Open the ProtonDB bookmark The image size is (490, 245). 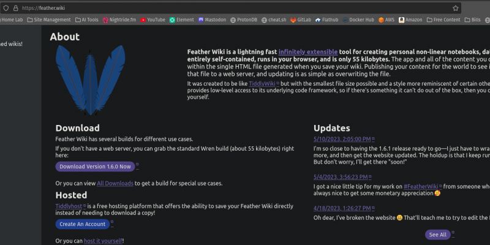[x=244, y=20]
